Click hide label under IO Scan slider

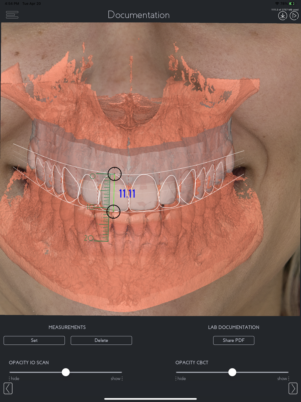tap(15, 378)
